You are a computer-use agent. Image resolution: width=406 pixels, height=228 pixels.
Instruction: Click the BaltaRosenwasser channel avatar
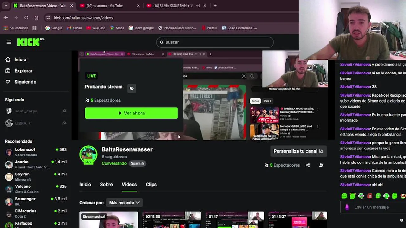88,155
